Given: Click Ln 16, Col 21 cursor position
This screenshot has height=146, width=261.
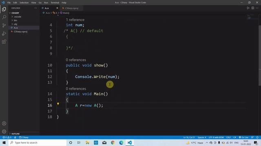Looking at the screenshot, I should coord(189,137).
